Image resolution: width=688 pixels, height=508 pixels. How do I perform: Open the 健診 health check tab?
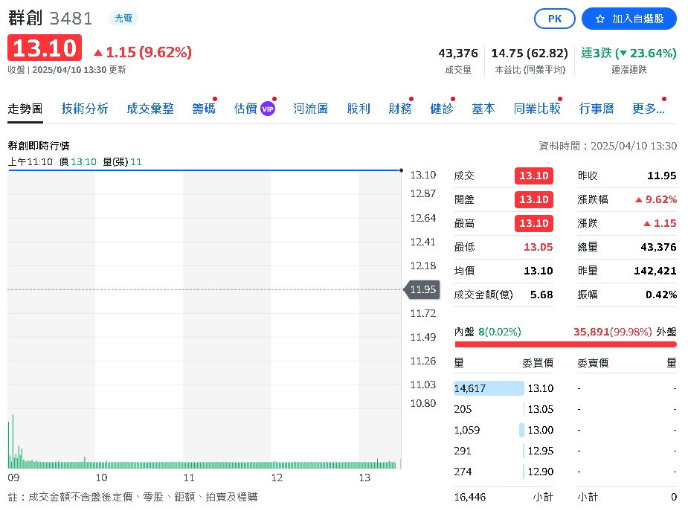tap(442, 108)
